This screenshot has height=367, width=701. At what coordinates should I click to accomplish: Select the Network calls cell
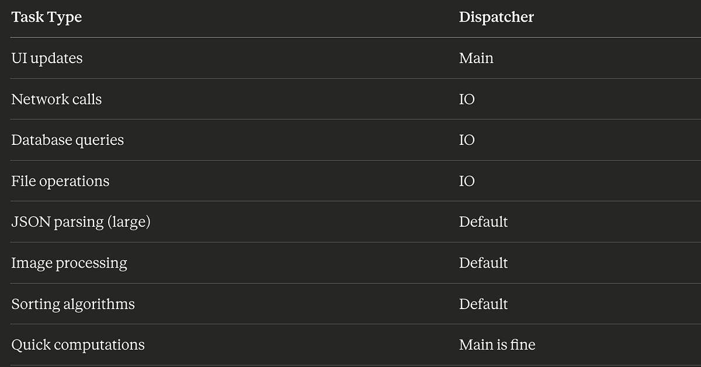pos(57,99)
